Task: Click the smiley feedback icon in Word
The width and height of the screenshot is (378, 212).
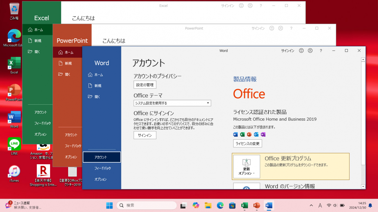Action: [x=301, y=51]
